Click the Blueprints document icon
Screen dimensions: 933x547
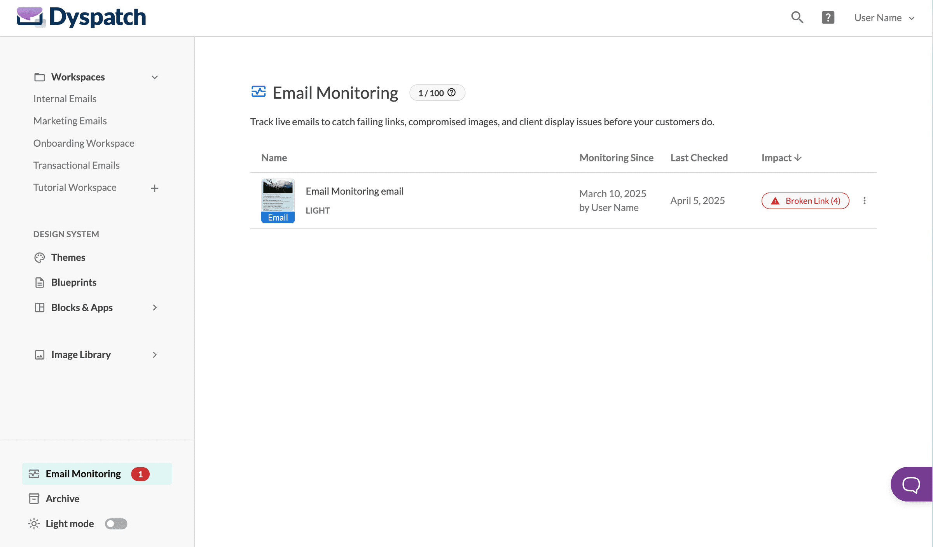click(39, 282)
